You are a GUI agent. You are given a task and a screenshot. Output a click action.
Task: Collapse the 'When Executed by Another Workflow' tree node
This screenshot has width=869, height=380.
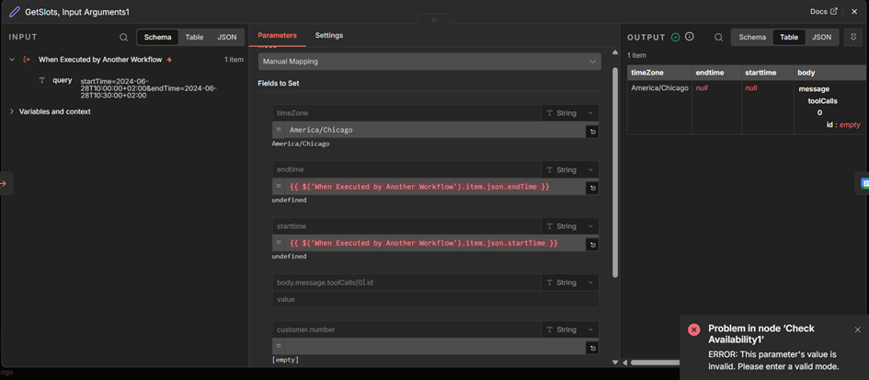[12, 60]
